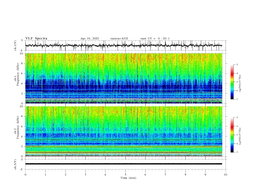The image size is (254, 196).
Task: Click ch.2 frequency tick label "8"
Action: (x=22, y=117)
